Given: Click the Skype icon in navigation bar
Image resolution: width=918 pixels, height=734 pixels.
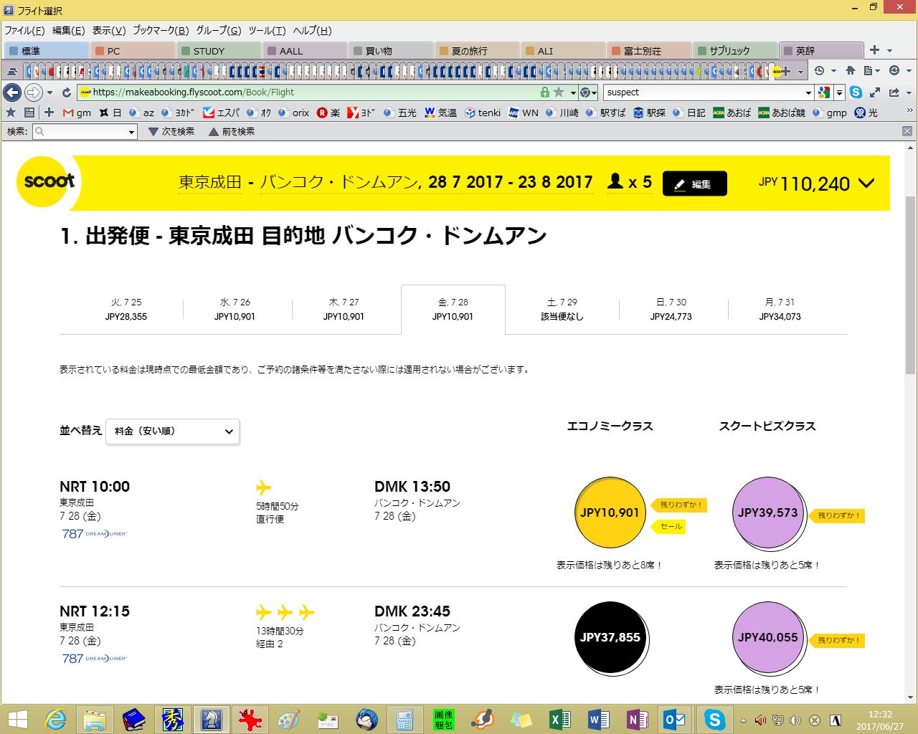Looking at the screenshot, I should (x=856, y=92).
